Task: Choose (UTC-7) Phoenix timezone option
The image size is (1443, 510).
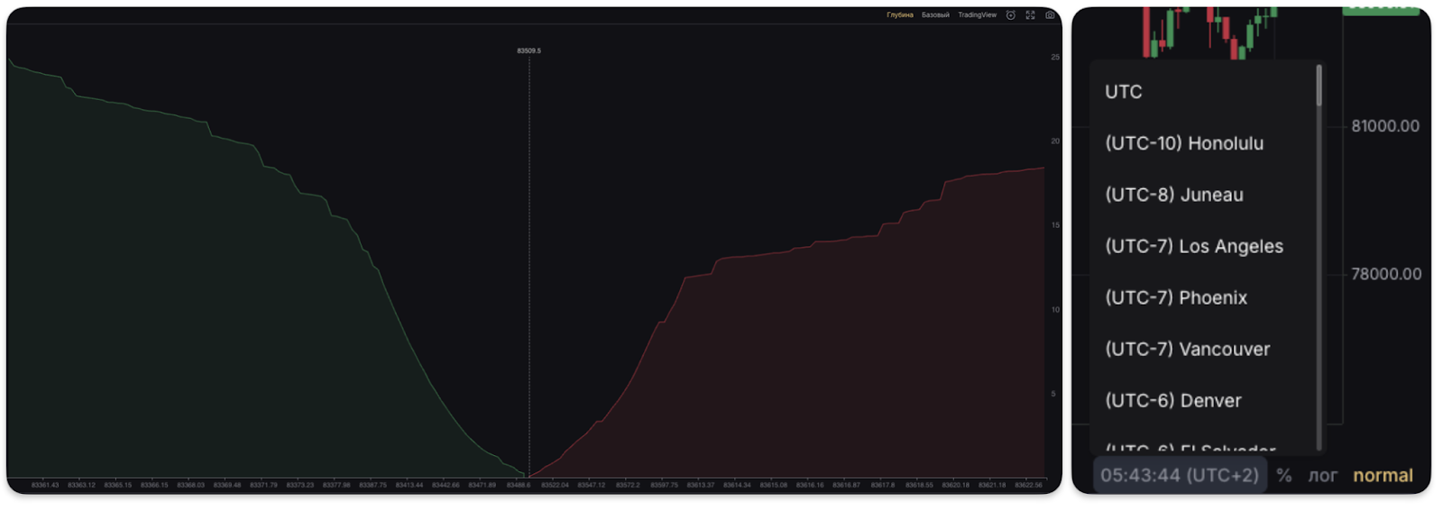Action: pos(1176,297)
